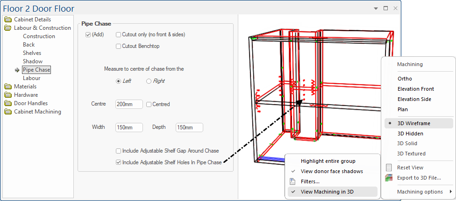Click the Filters icon in context menu
The width and height of the screenshot is (456, 201).
coord(292,181)
